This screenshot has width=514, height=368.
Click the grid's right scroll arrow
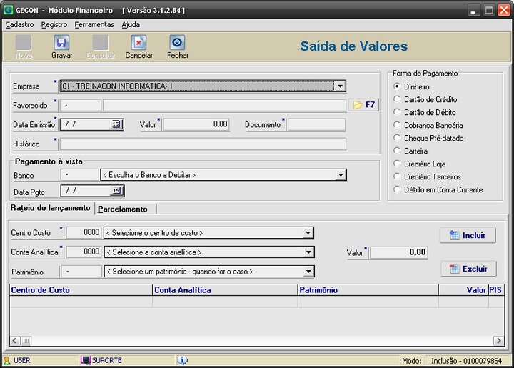[498, 341]
